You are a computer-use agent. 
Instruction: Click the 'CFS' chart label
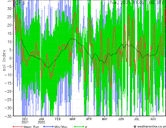pyautogui.click(x=20, y=3)
